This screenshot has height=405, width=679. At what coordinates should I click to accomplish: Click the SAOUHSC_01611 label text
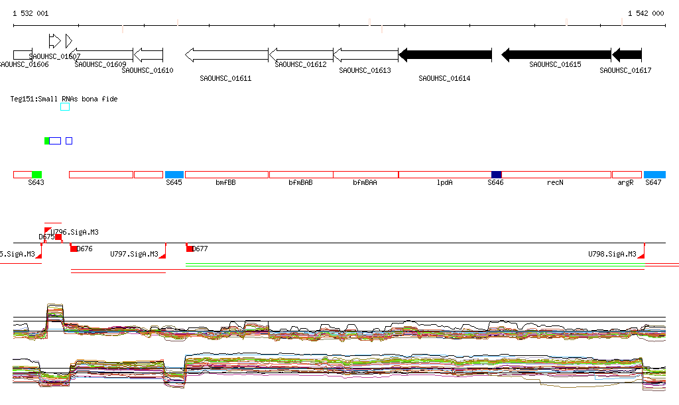[225, 78]
